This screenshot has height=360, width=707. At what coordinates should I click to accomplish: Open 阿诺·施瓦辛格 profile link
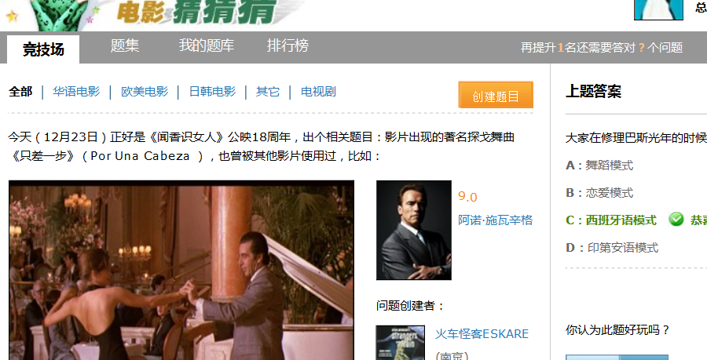495,220
